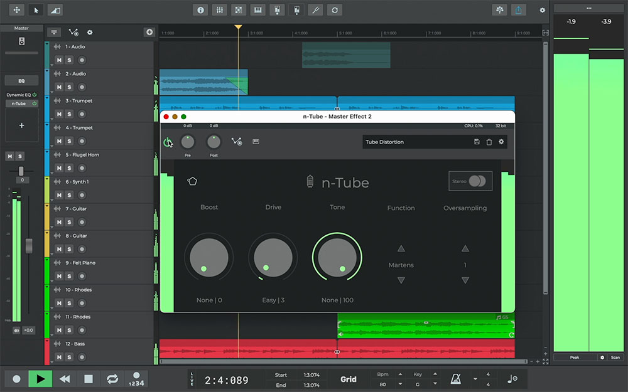Click the EQ button on Master

click(x=21, y=81)
